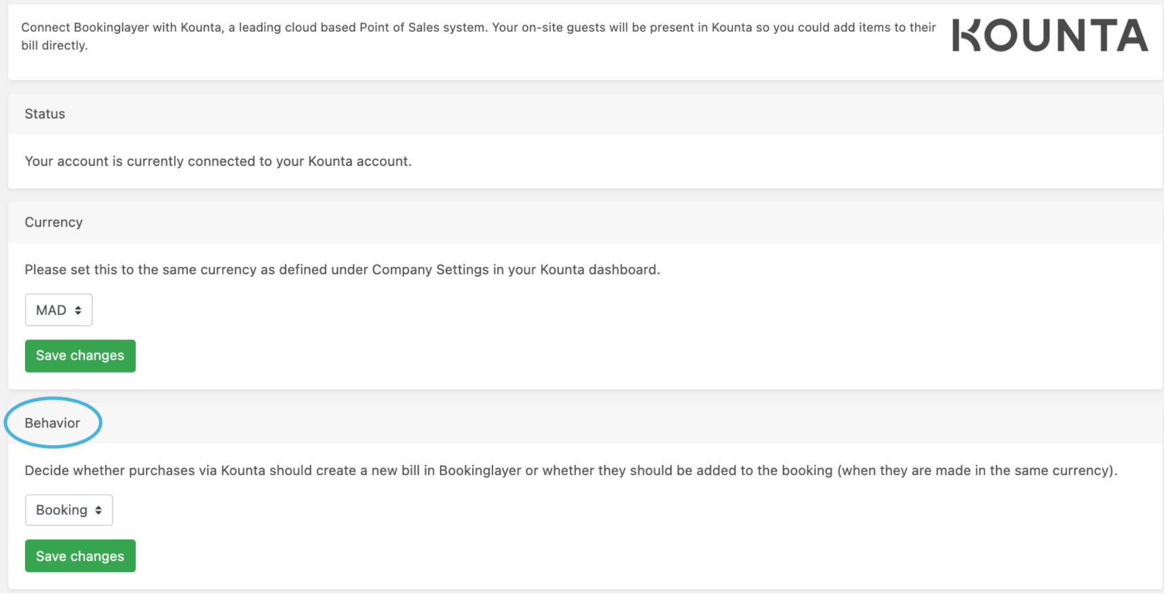Viewport: 1164px width, 595px height.
Task: Click the Kounta connection status message
Action: coord(218,161)
